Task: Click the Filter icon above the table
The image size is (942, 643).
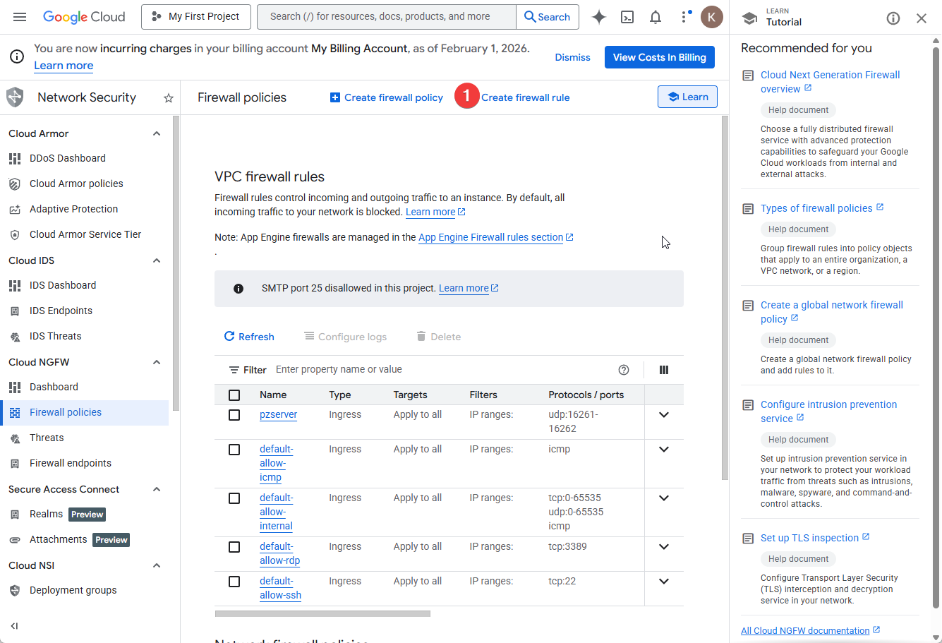Action: 234,370
